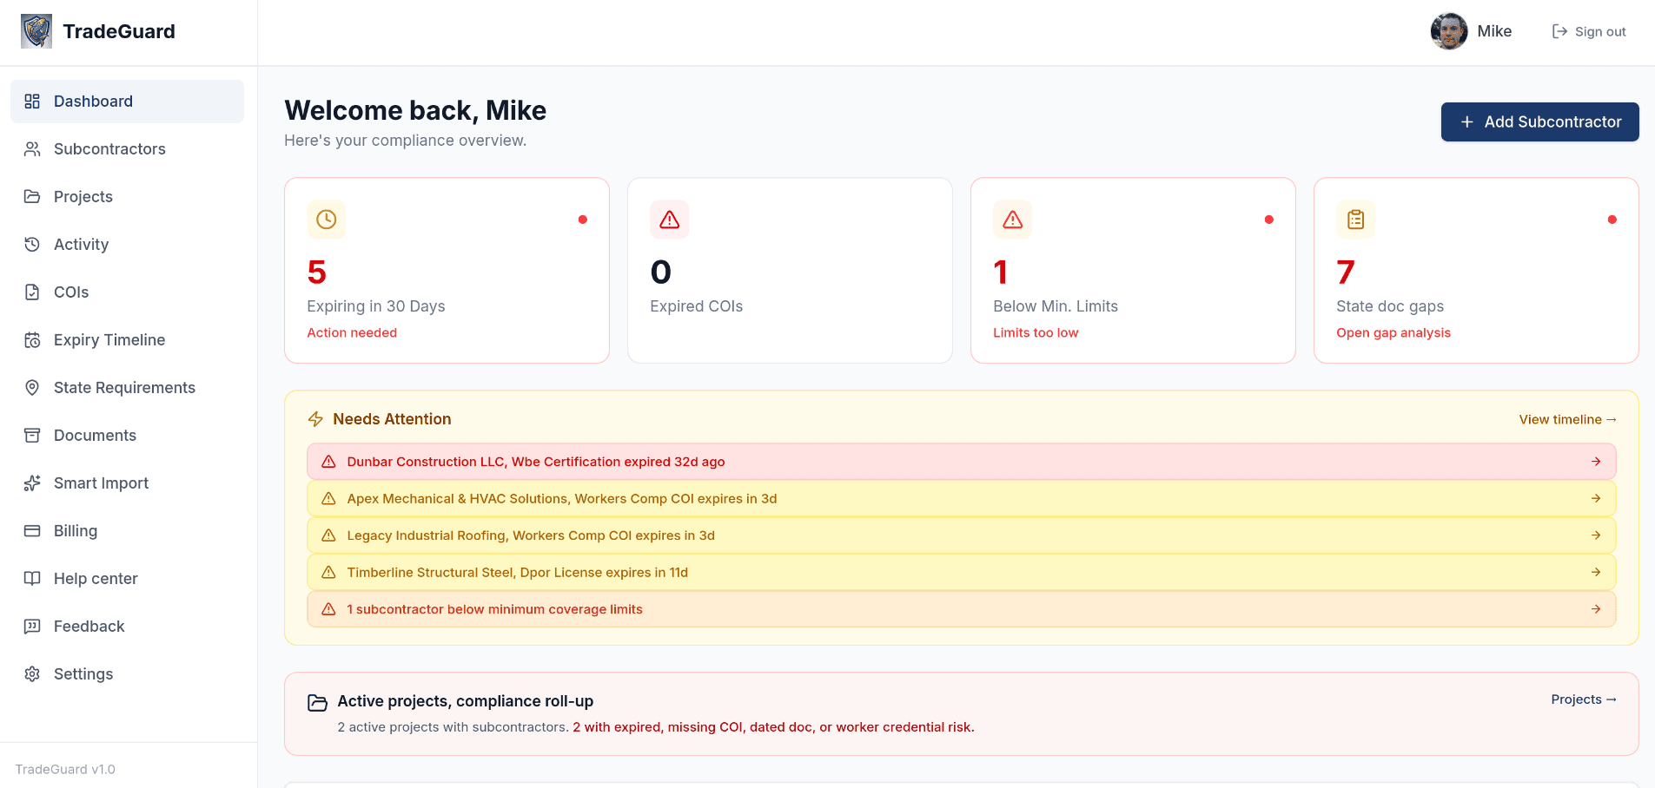The height and width of the screenshot is (788, 1655).
Task: Open Settings from the sidebar
Action: [127, 674]
